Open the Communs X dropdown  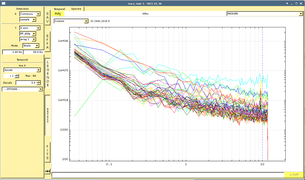30,14
